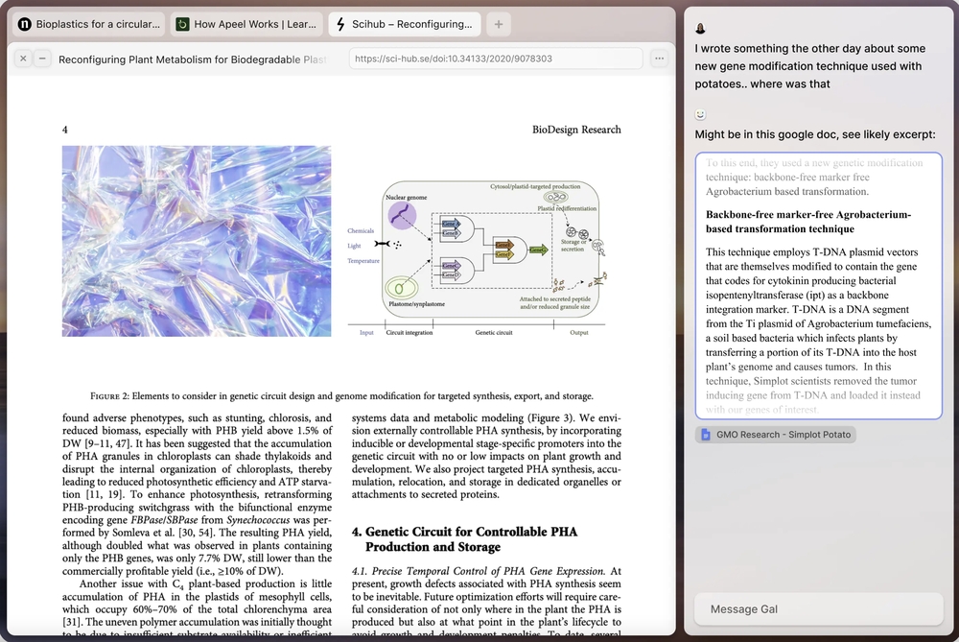959x642 pixels.
Task: Click the user avatar icon in chat panel
Action: 700,28
